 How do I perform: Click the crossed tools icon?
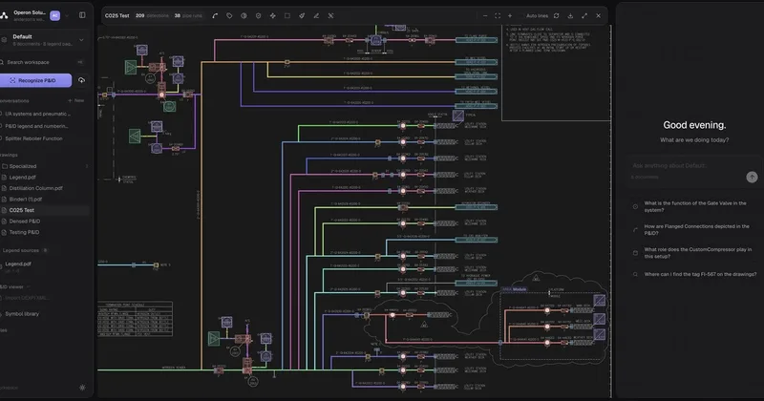(330, 15)
